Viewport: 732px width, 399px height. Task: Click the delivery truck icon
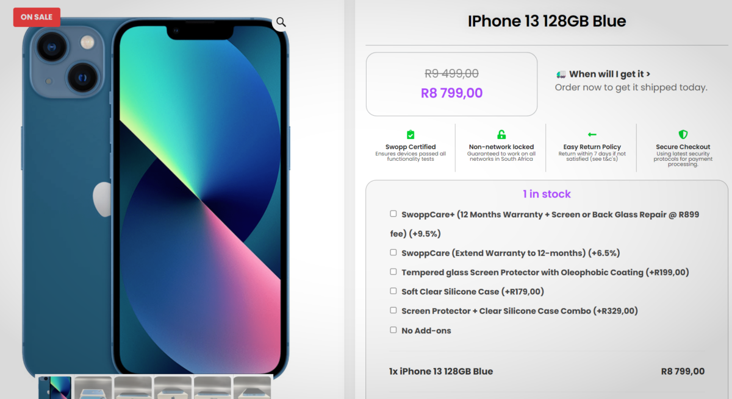point(561,74)
